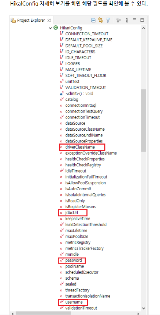160x315 pixels.
Task: Select the poolName field
Action: point(75,266)
